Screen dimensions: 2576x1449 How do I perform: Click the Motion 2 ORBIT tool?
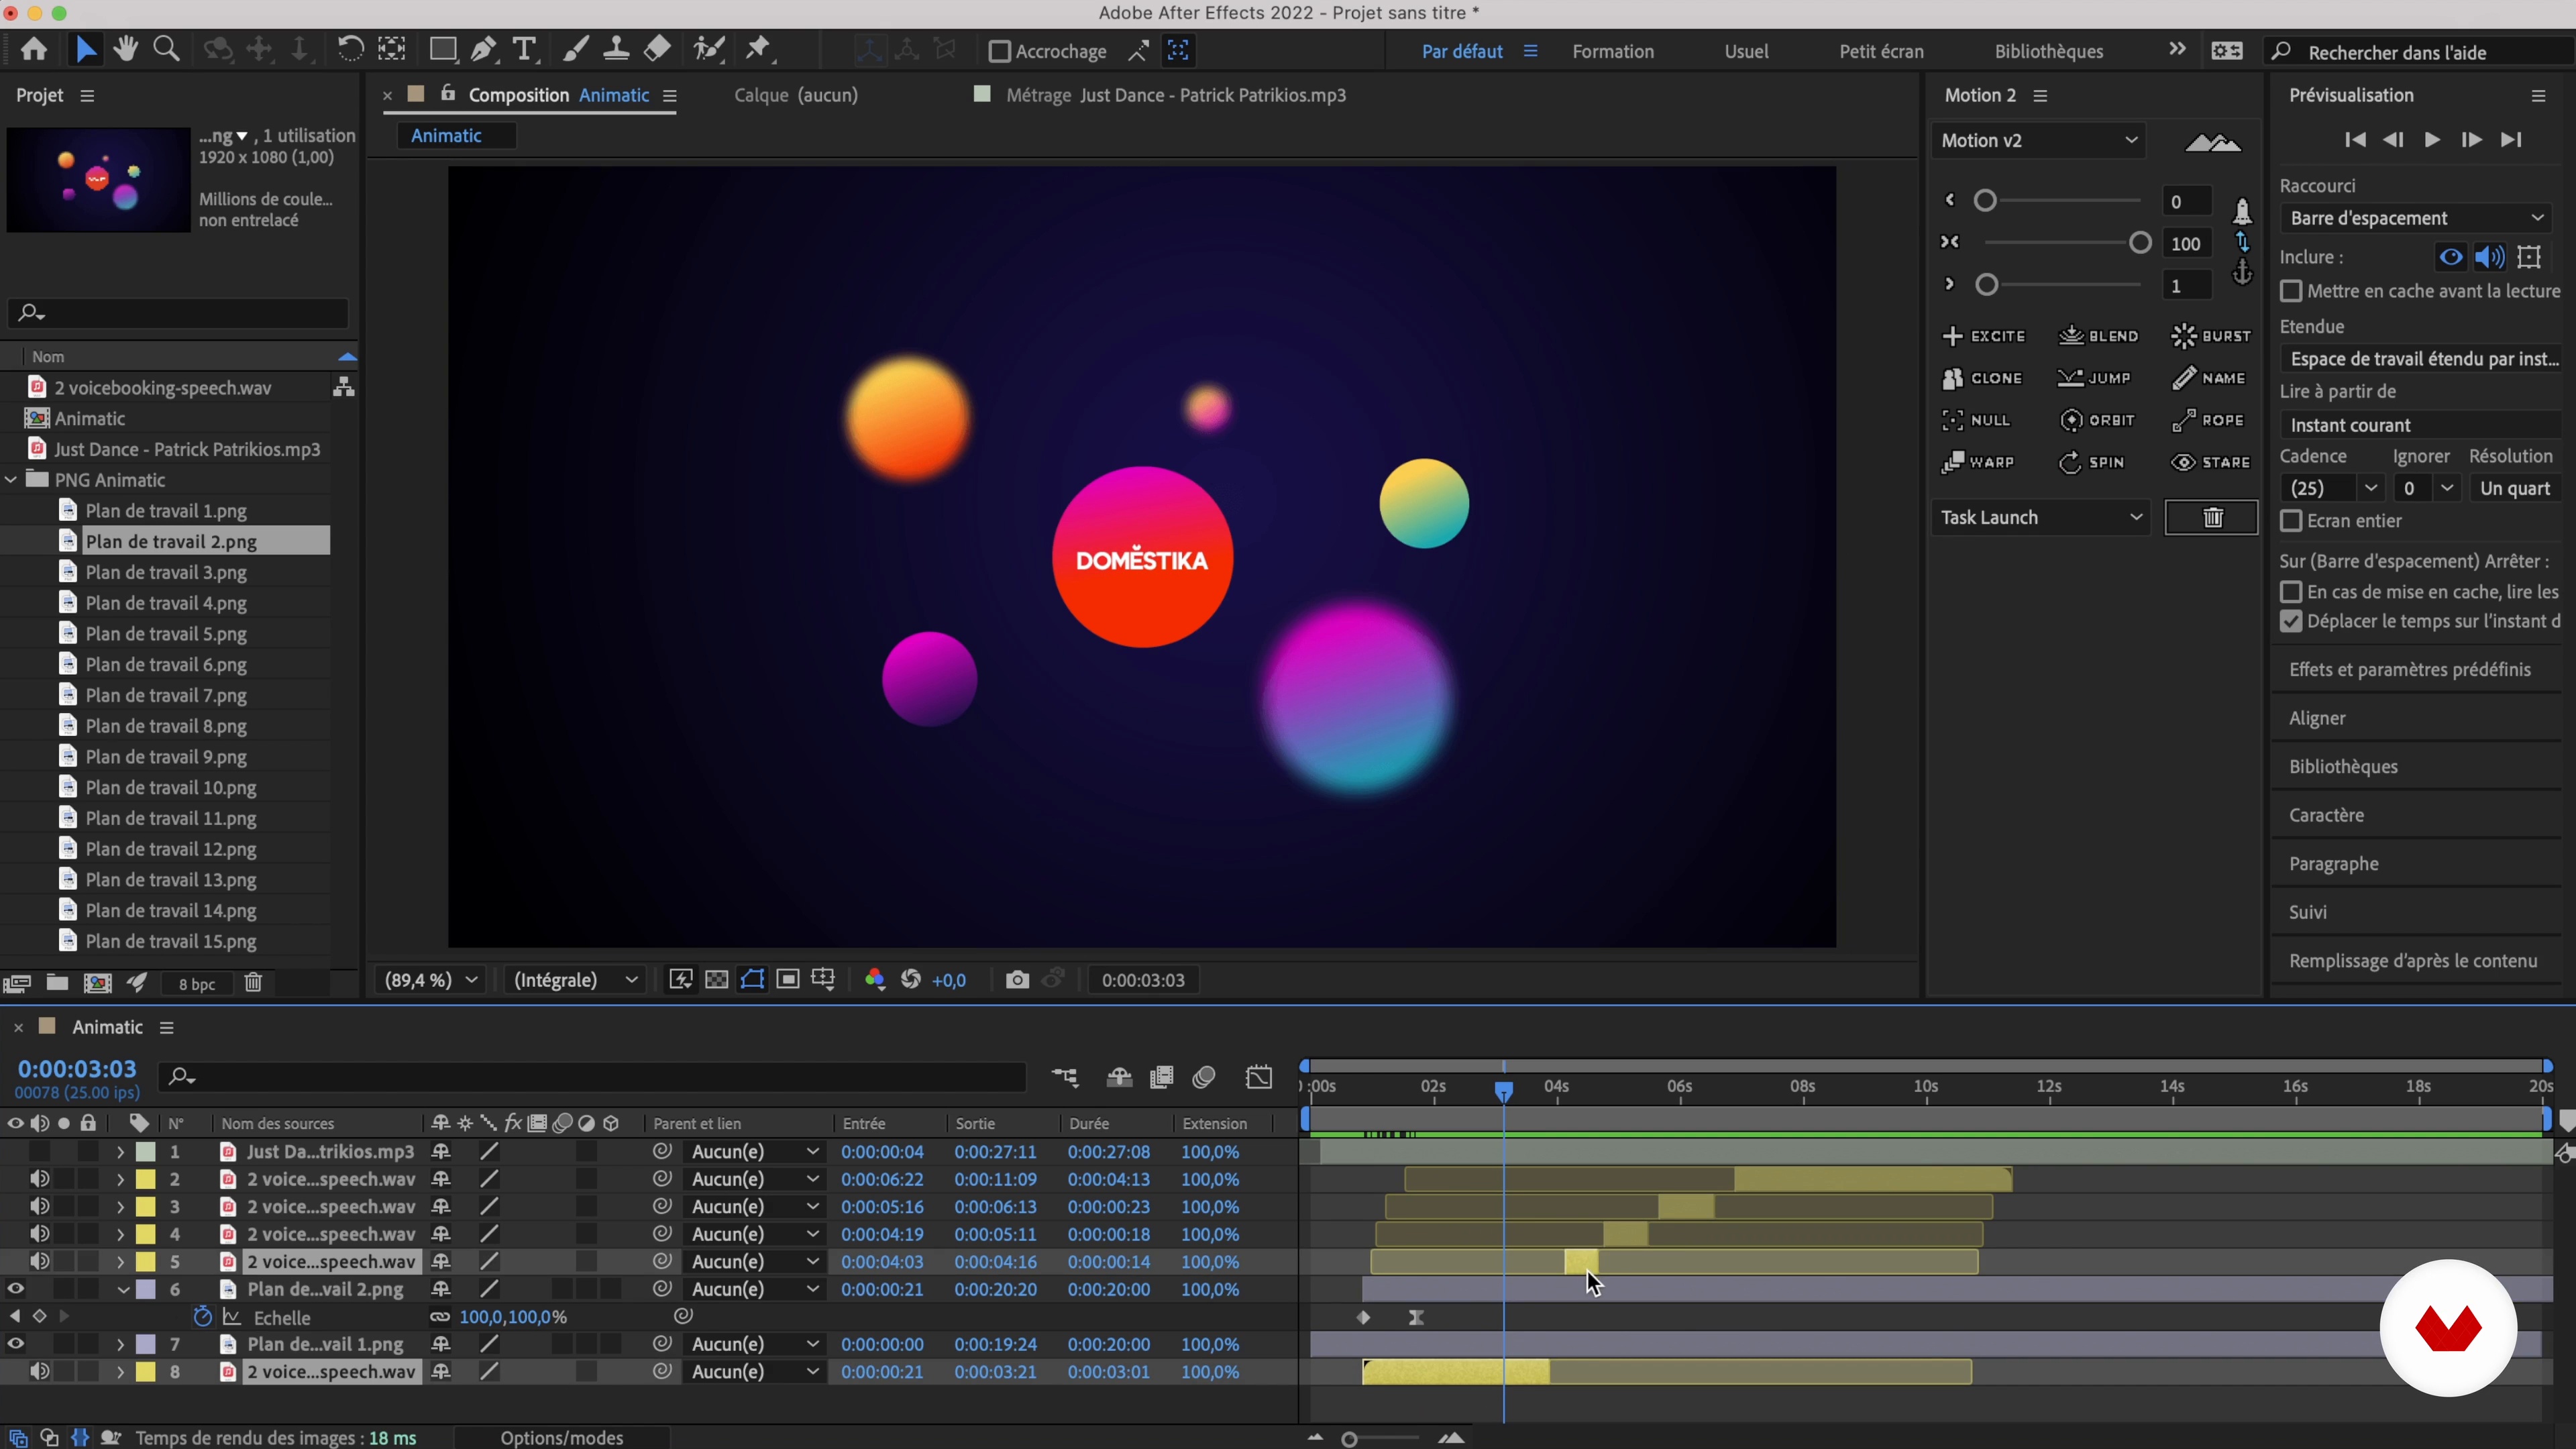point(2098,420)
